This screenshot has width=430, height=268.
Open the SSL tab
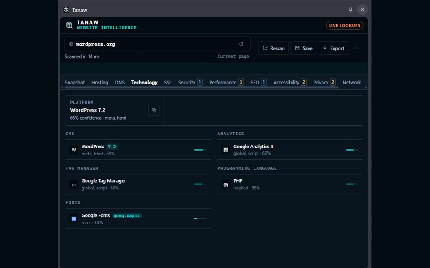point(168,82)
